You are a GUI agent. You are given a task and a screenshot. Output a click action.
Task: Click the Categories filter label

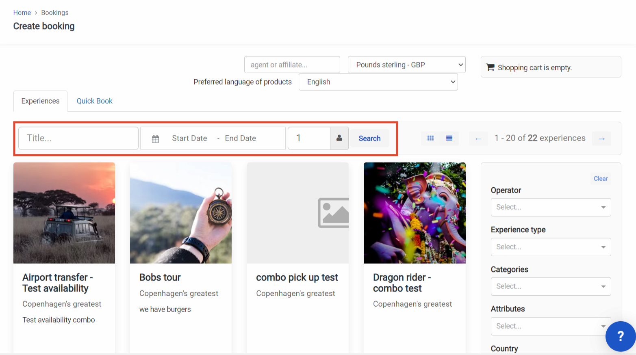point(510,270)
